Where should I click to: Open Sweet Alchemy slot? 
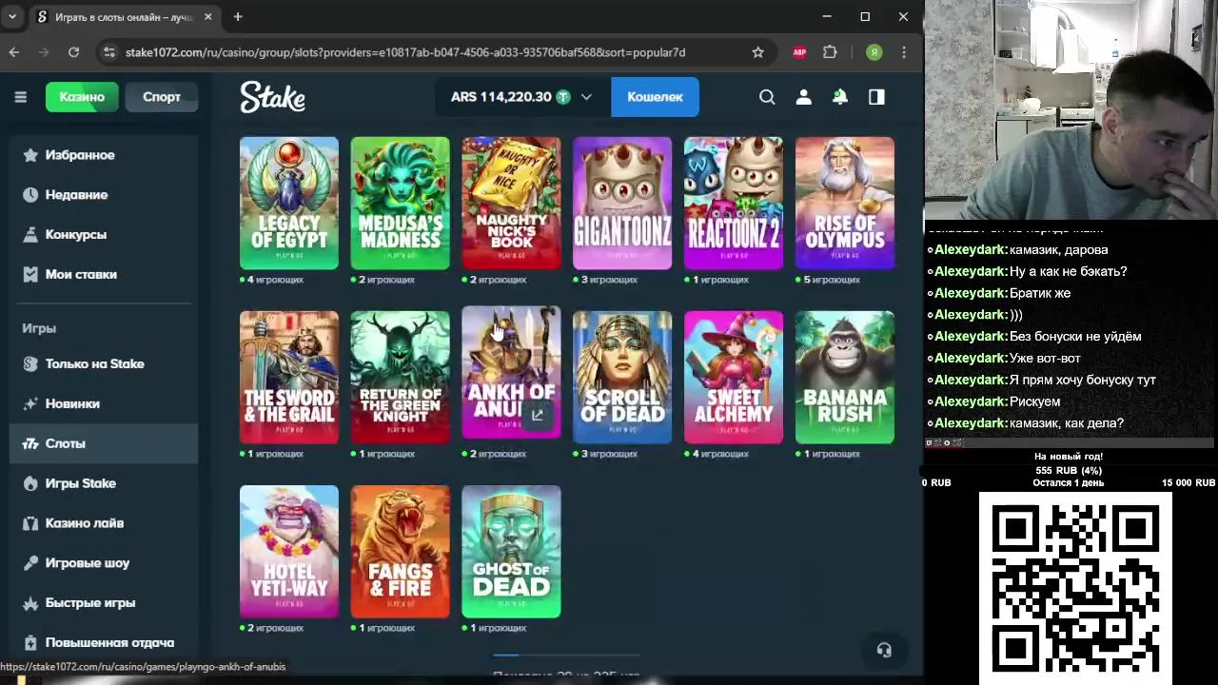734,377
